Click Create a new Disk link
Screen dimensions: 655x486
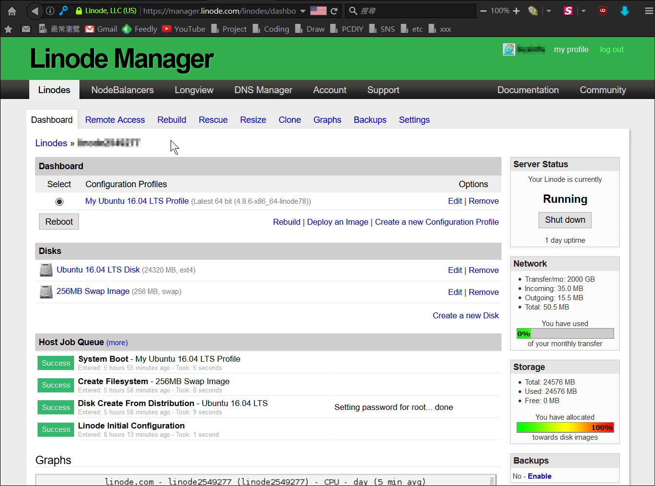[x=465, y=315]
